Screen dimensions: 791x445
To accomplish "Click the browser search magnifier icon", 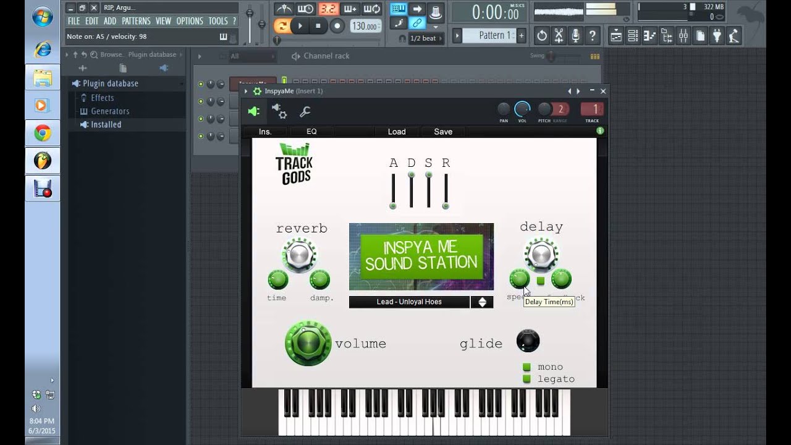I will click(93, 54).
